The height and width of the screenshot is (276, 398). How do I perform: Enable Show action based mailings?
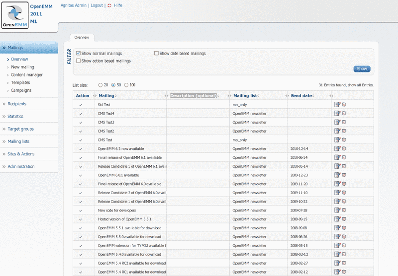(79, 61)
